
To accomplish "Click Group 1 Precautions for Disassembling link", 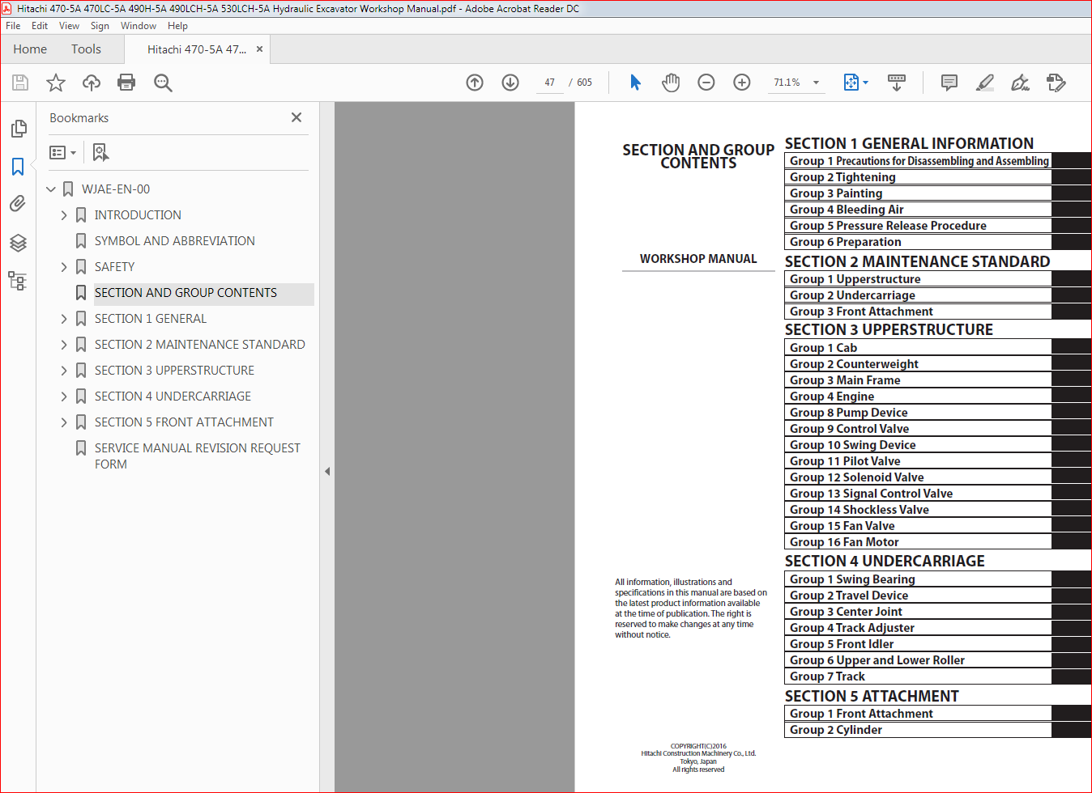I will click(x=919, y=161).
